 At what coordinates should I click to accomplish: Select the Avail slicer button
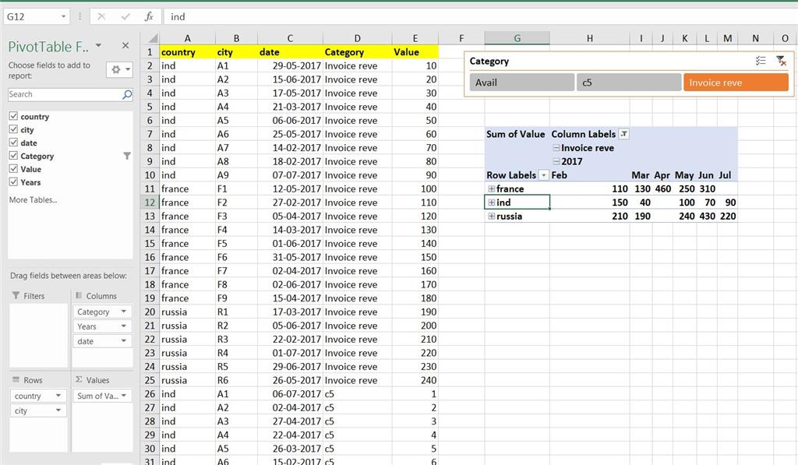(x=521, y=83)
